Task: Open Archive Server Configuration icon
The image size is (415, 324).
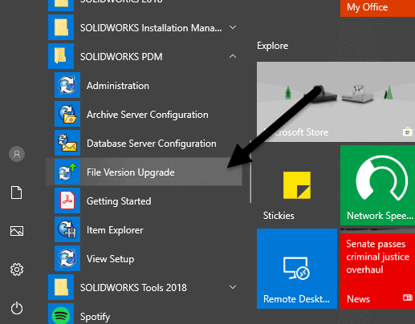Action: tap(67, 114)
